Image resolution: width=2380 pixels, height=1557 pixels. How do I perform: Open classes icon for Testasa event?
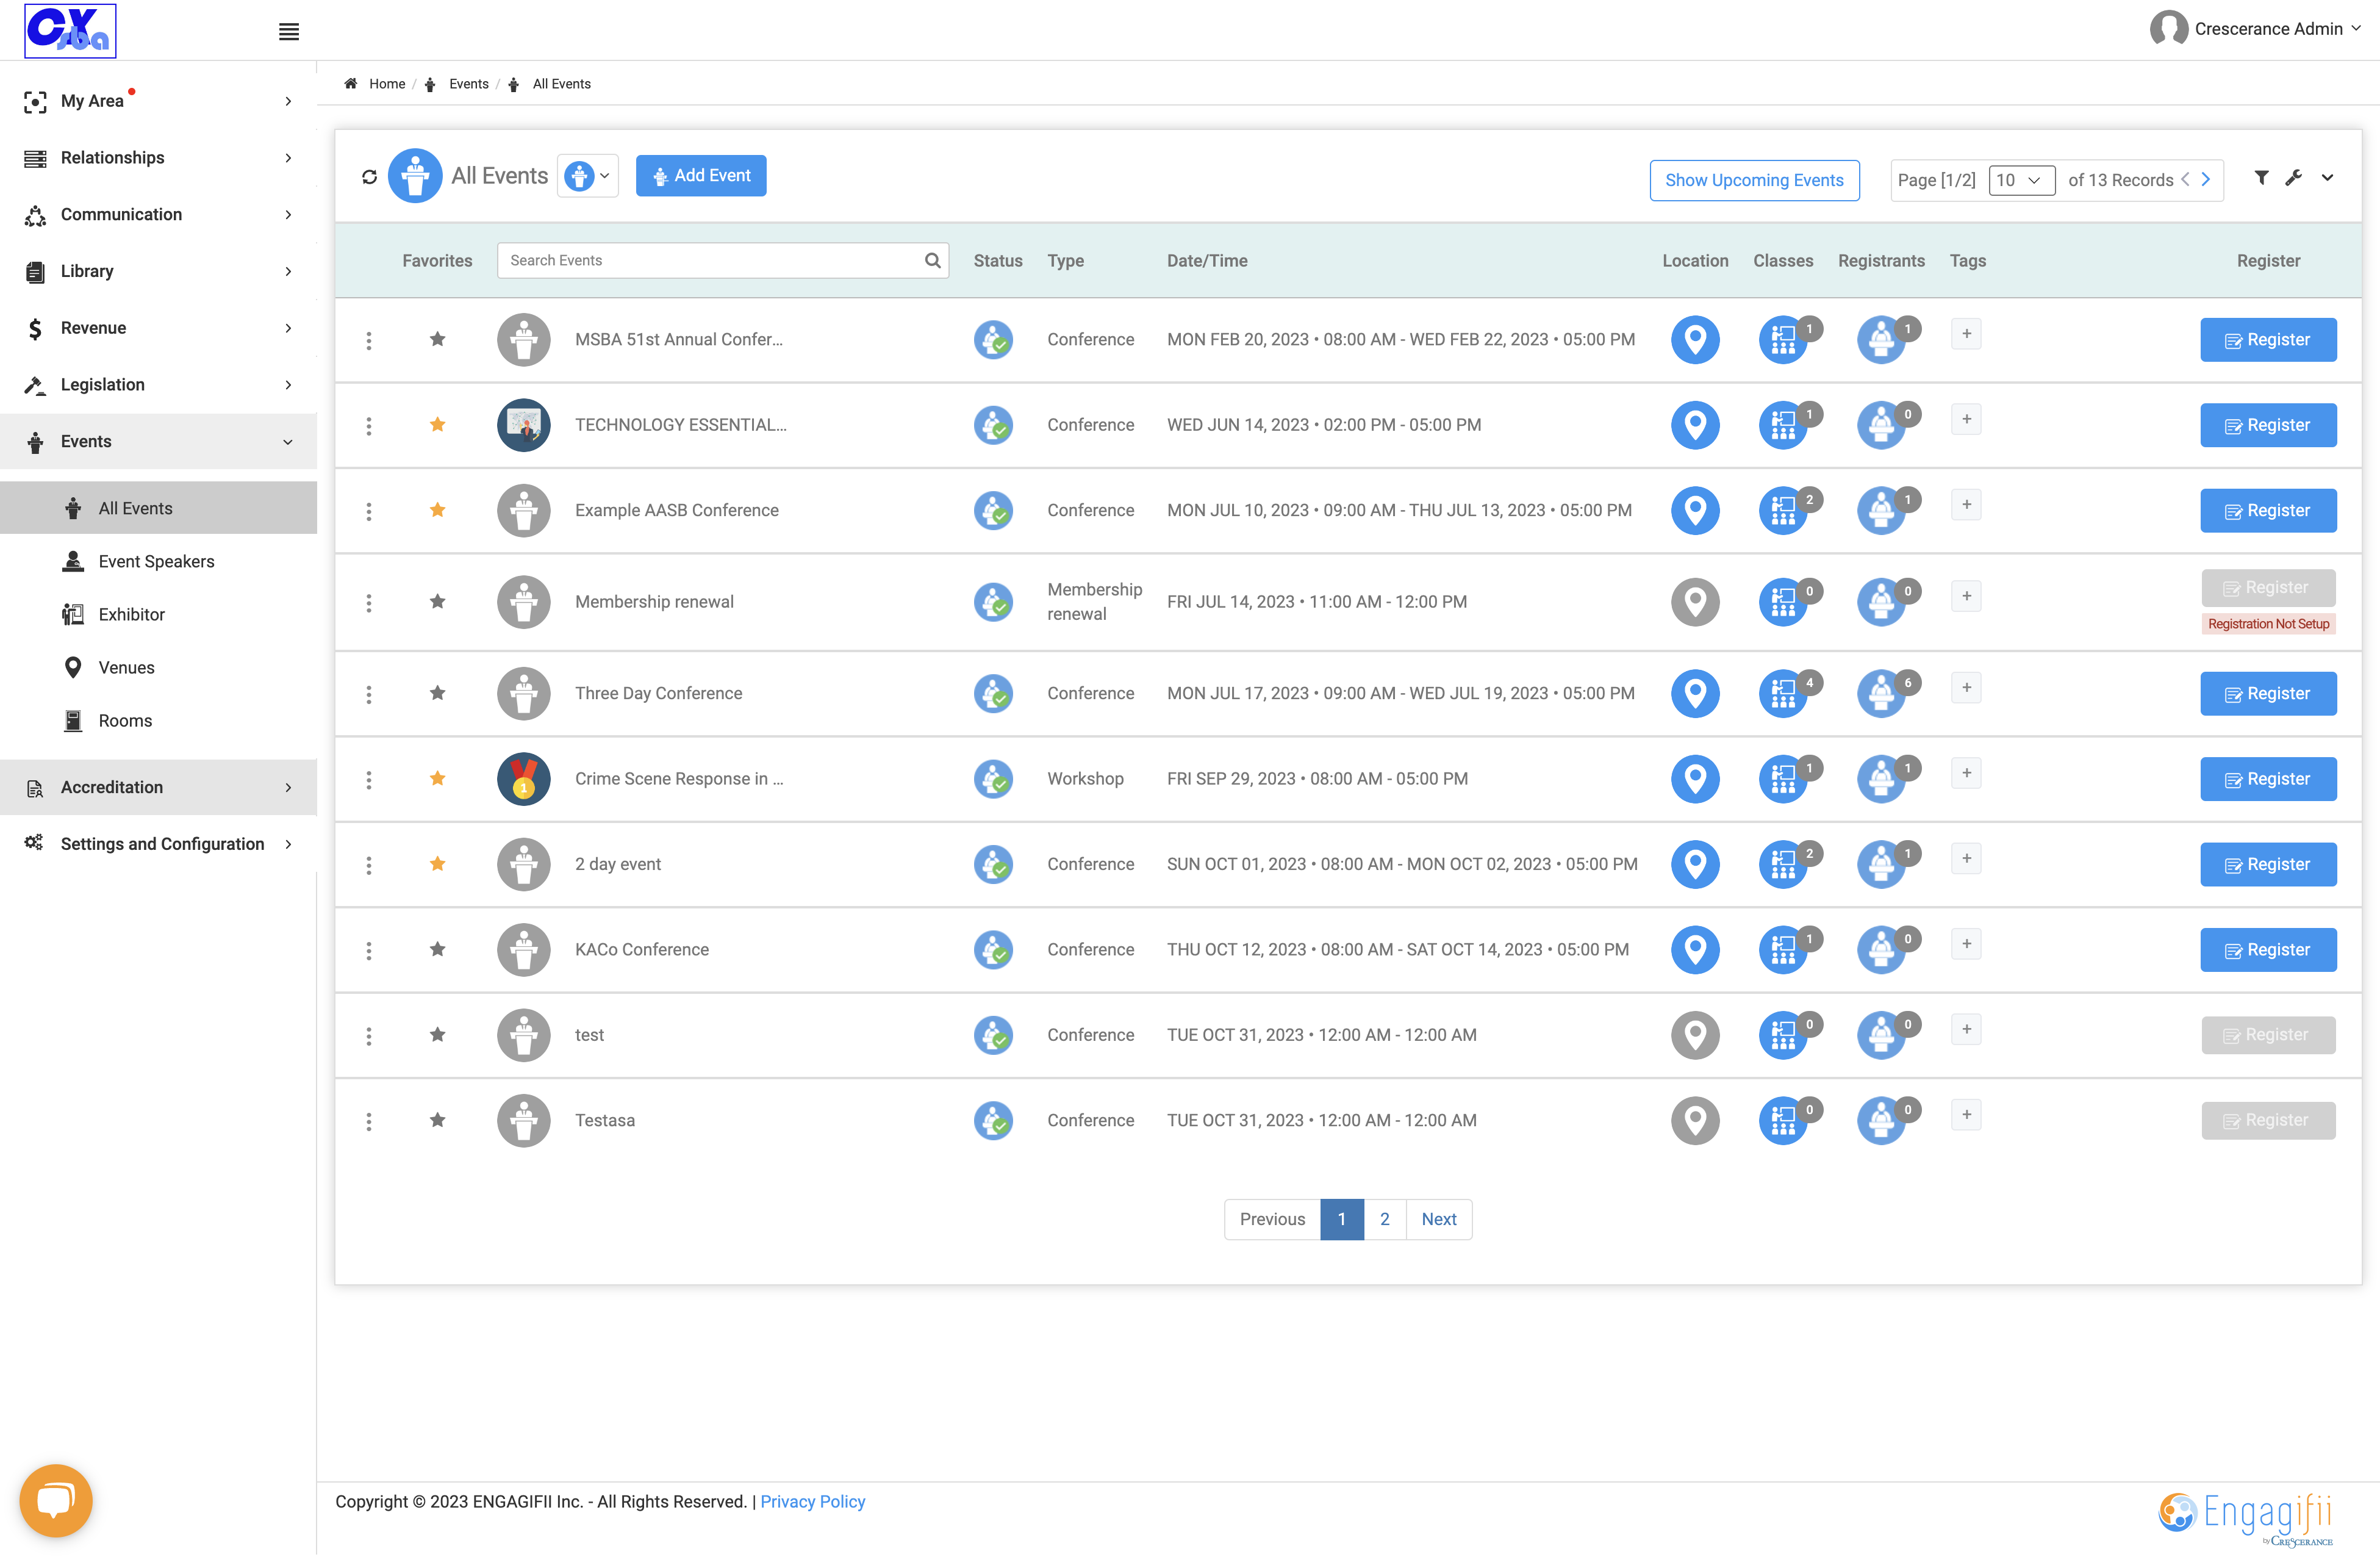point(1784,1120)
